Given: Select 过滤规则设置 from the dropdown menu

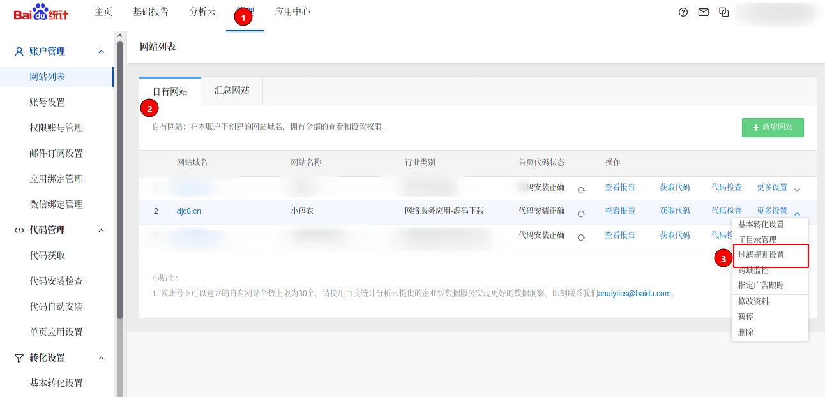Looking at the screenshot, I should (761, 255).
